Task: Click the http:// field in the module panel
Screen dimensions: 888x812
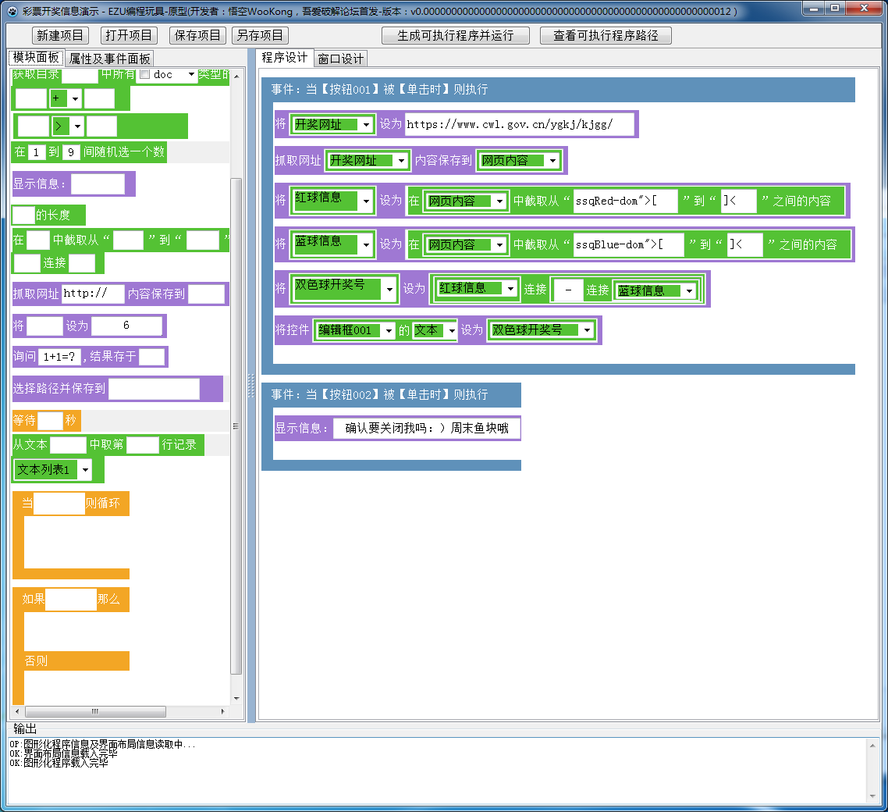Action: (x=93, y=294)
